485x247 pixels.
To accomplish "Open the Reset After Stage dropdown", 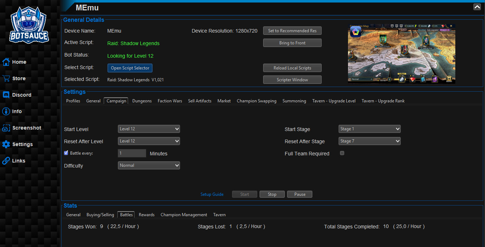I will tap(369, 141).
